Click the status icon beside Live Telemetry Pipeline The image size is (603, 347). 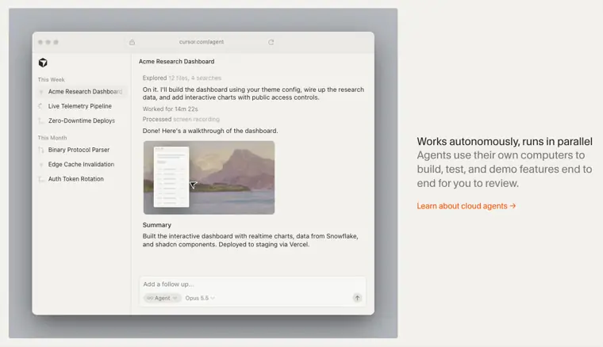(x=40, y=106)
